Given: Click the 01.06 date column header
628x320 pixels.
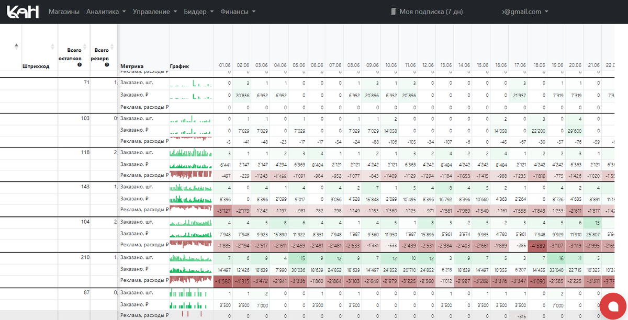Looking at the screenshot, I should click(225, 65).
